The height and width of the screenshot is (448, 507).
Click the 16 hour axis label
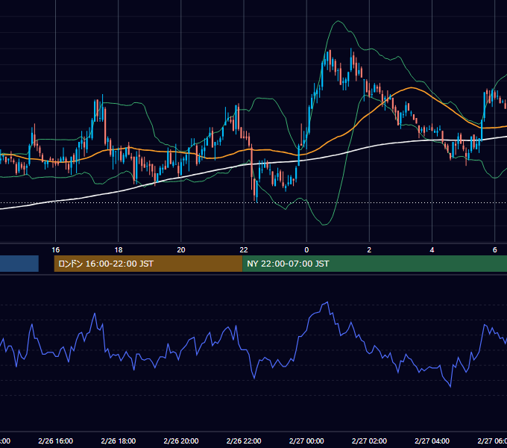tap(56, 250)
